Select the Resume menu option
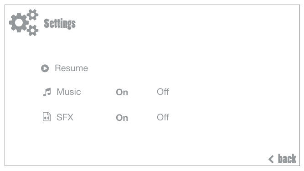This screenshot has width=304, height=171. pyautogui.click(x=72, y=68)
